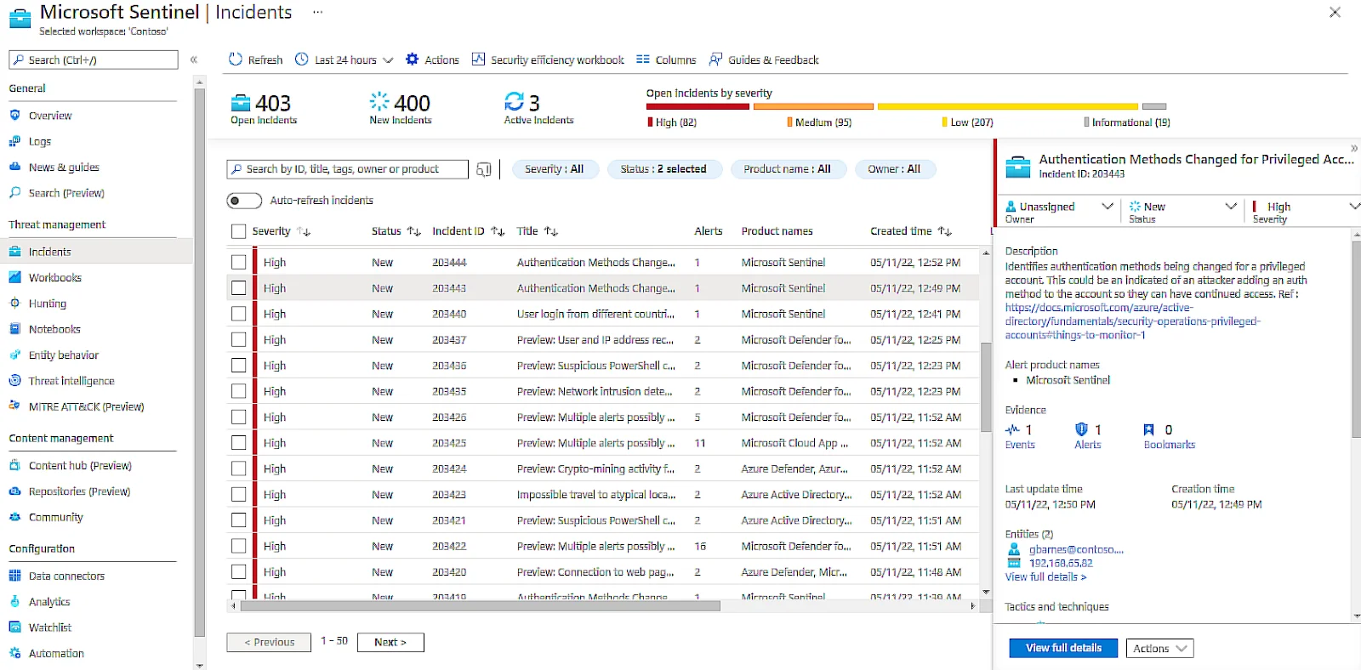
Task: Click the yellow Low severity bar
Action: coord(1008,107)
